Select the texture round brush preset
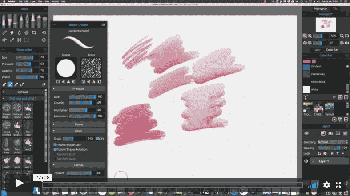Viewport: 350px width, 196px height. 17,111
